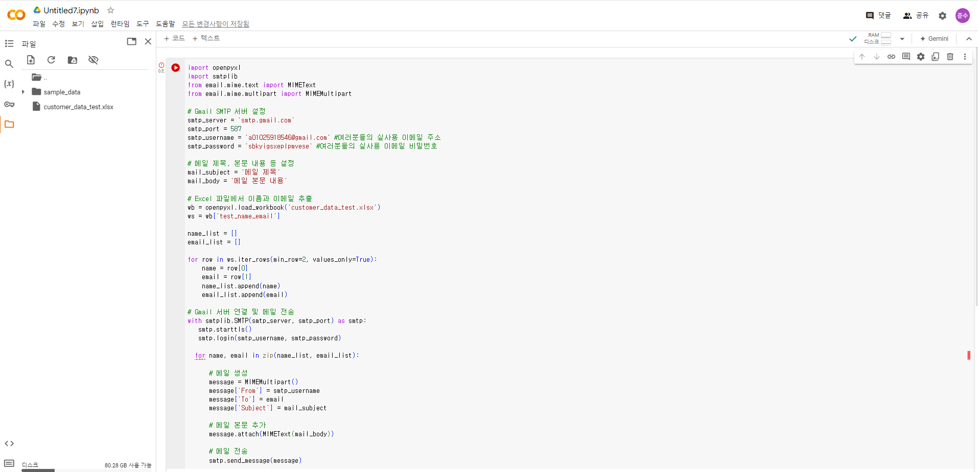Open the 런타임 menu
The height and width of the screenshot is (472, 978).
(x=120, y=24)
